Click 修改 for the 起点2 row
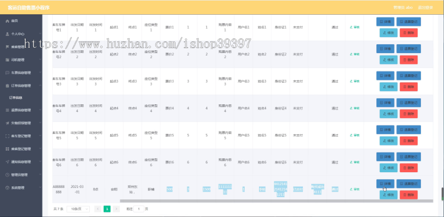This screenshot has height=217, width=444. 389,60
